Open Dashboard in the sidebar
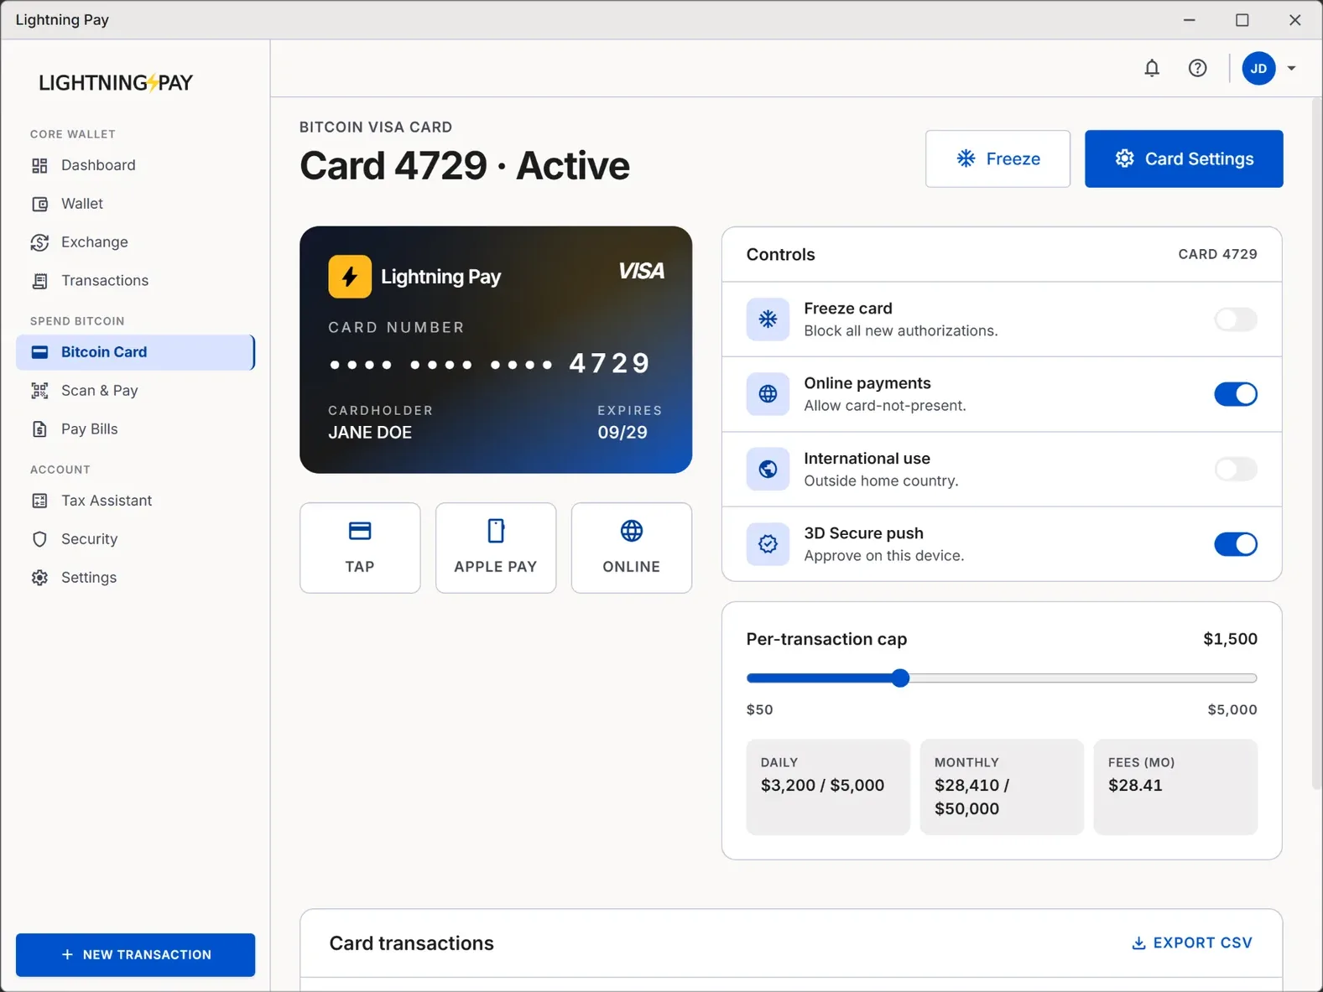 point(135,165)
